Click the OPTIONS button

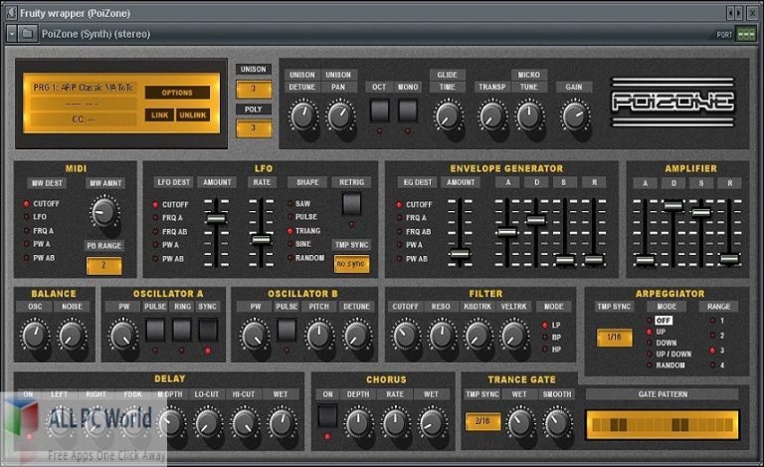[x=177, y=92]
